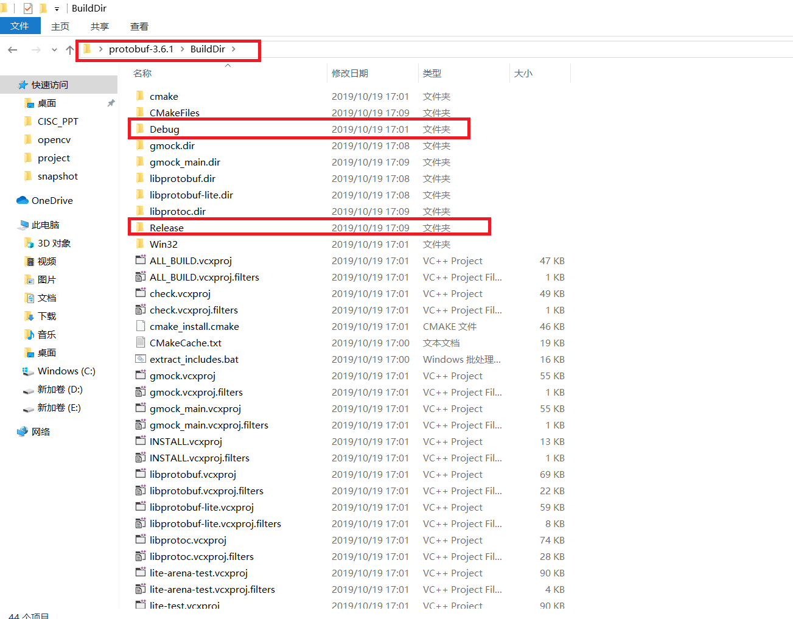The width and height of the screenshot is (793, 619).
Task: Click the CMakeCache.txt file icon
Action: (x=141, y=342)
